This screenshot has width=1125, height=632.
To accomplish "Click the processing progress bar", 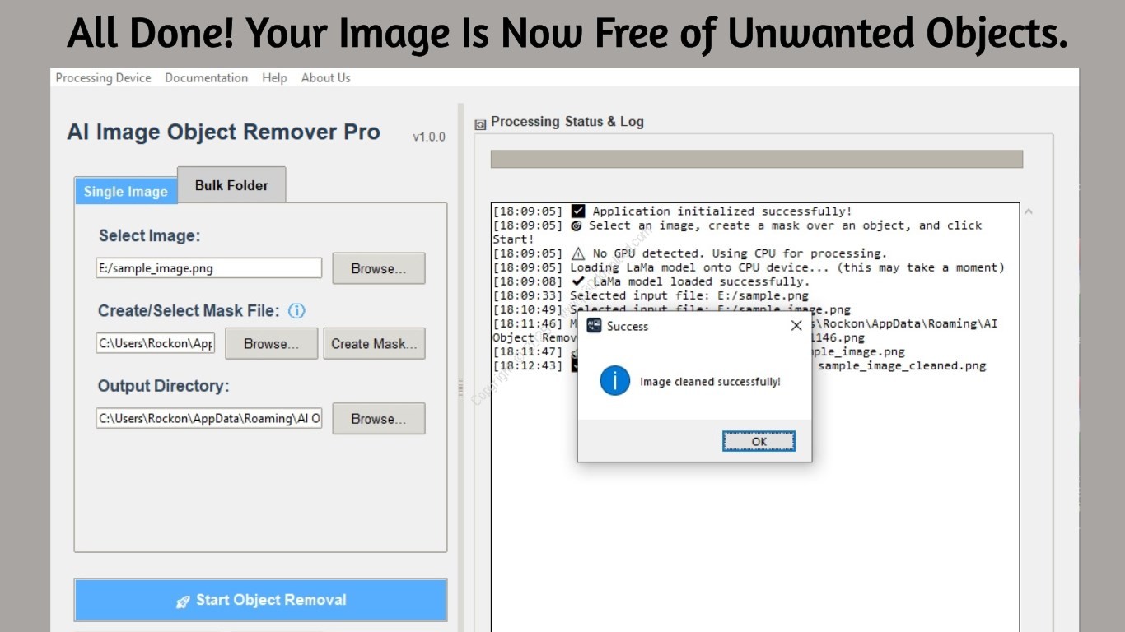I will (757, 159).
